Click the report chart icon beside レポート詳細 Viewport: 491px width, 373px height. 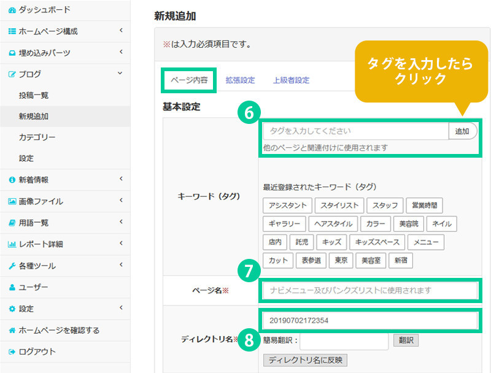coord(12,244)
